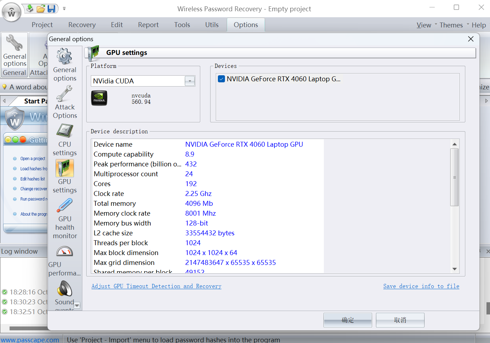Open Attack Options in dialog sidebar

pos(65,103)
